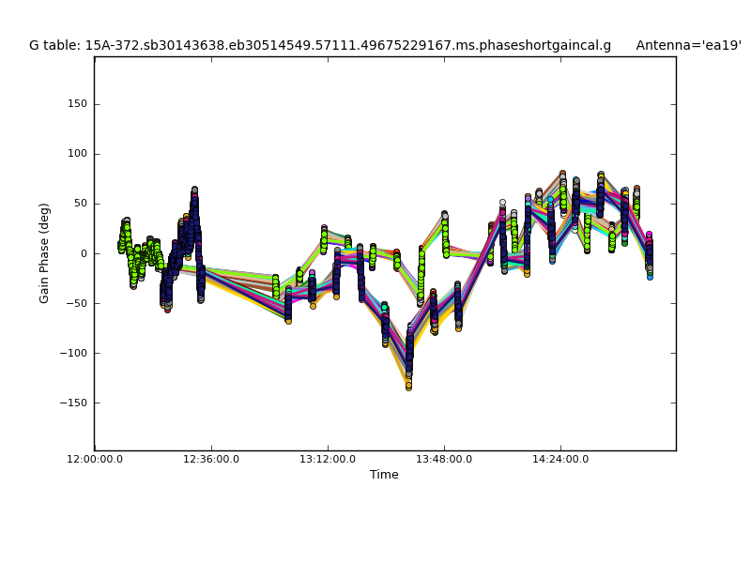Click the 14:24:00.0 time tick label
Screen dimensions: 751x563
(x=560, y=459)
